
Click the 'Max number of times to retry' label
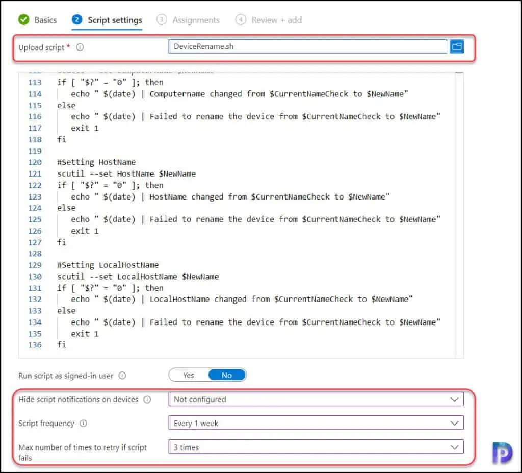click(x=83, y=452)
